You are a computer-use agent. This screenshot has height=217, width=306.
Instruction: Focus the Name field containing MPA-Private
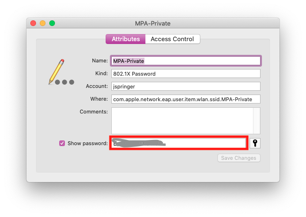[x=186, y=61]
